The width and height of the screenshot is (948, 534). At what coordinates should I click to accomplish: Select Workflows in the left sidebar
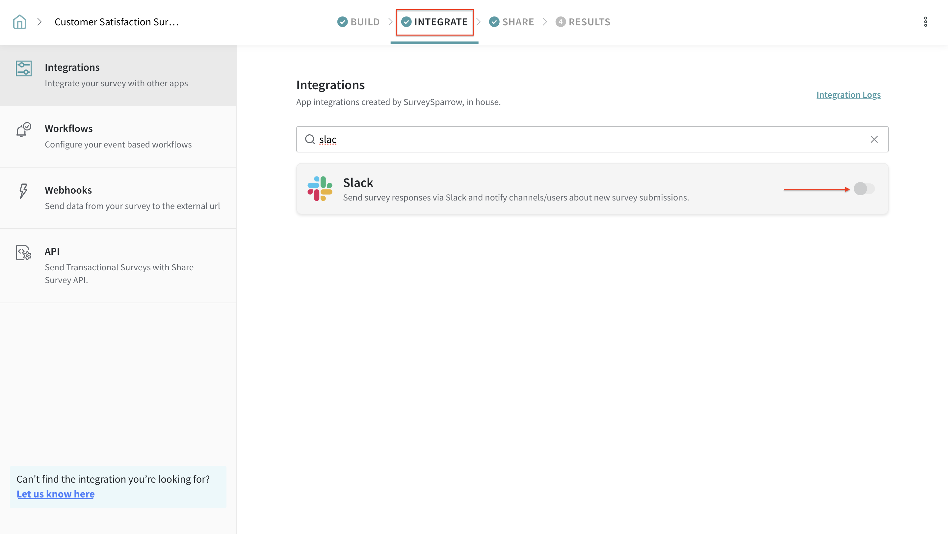click(x=118, y=136)
